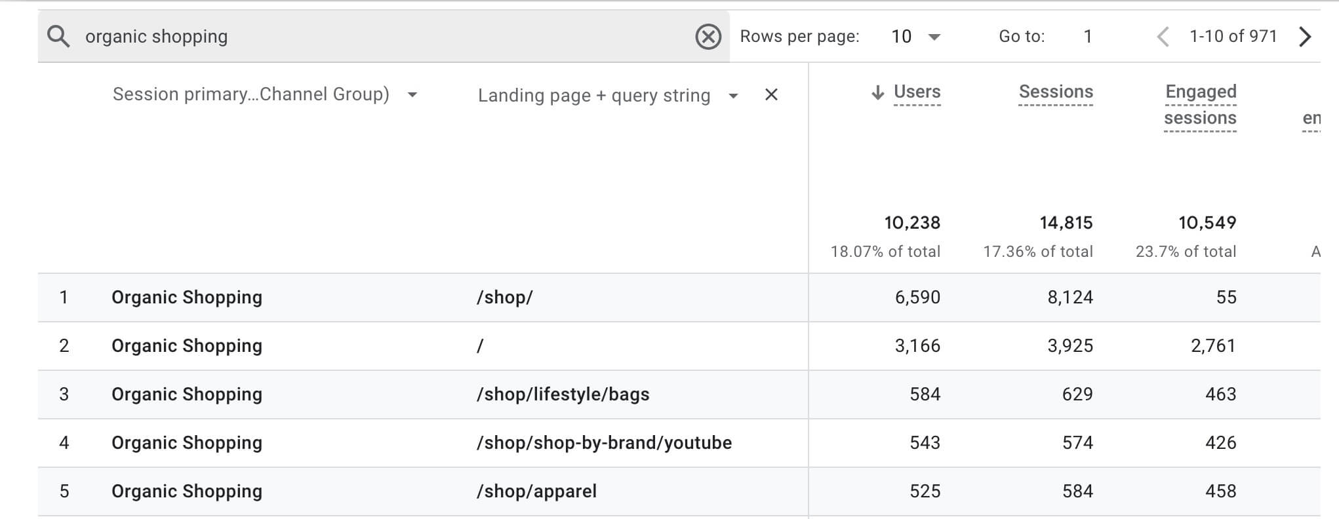Open the Rows per page dropdown

click(916, 37)
